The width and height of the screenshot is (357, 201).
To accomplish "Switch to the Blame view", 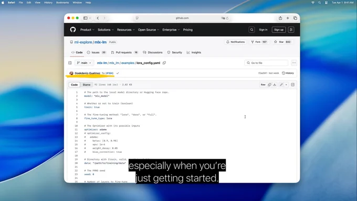I will [x=87, y=85].
